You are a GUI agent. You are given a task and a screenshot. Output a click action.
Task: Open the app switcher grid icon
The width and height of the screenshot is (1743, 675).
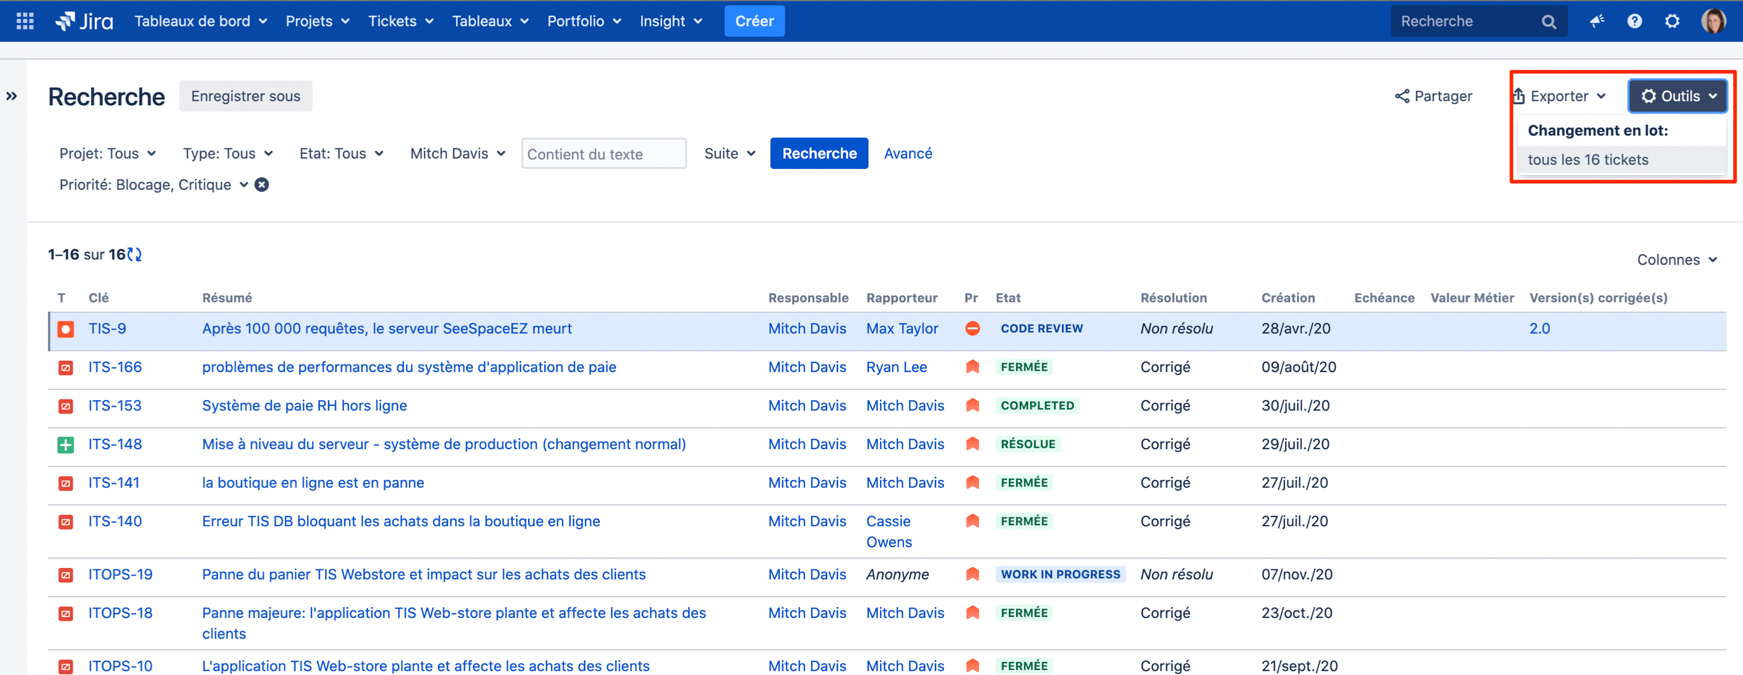pos(25,21)
